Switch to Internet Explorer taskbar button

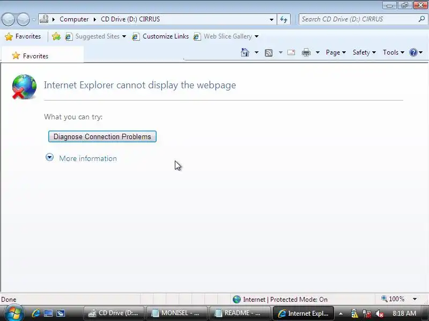coord(304,313)
